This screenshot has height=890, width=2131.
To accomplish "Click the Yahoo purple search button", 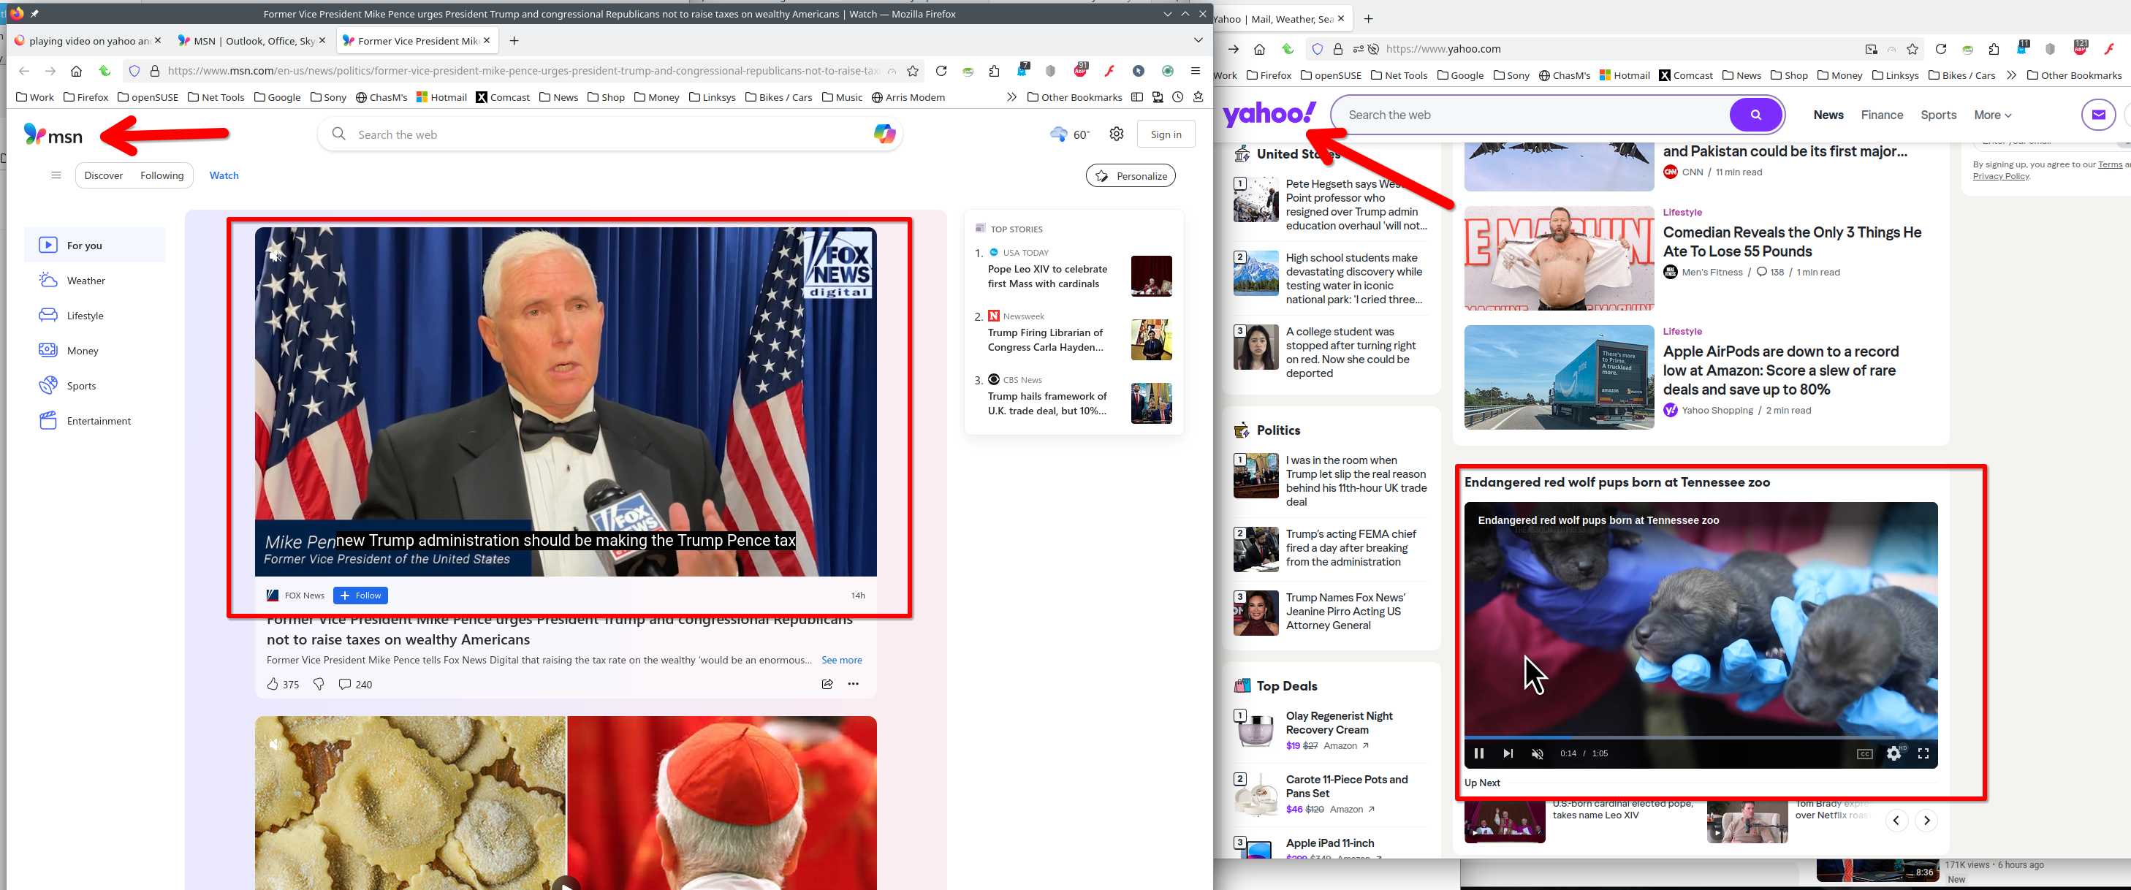I will tap(1755, 115).
